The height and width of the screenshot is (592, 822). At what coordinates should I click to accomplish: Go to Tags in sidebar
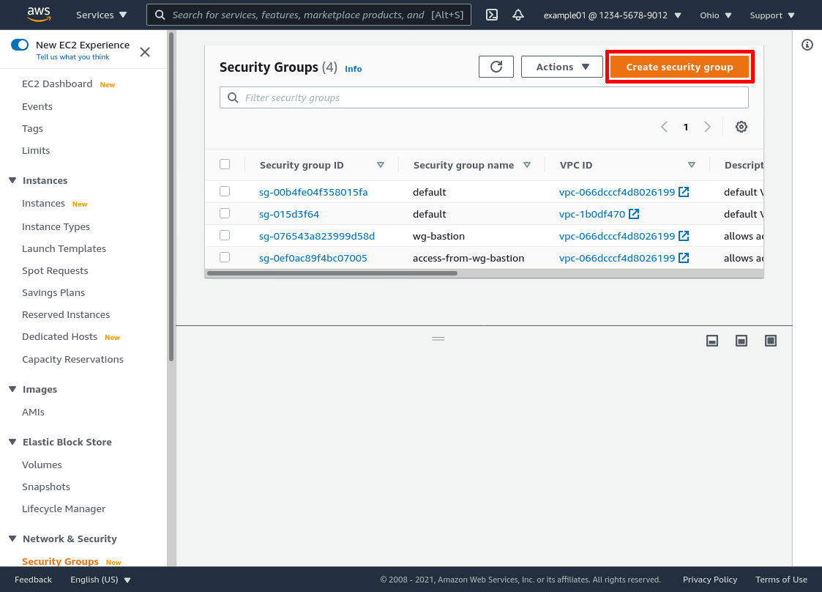(x=32, y=128)
